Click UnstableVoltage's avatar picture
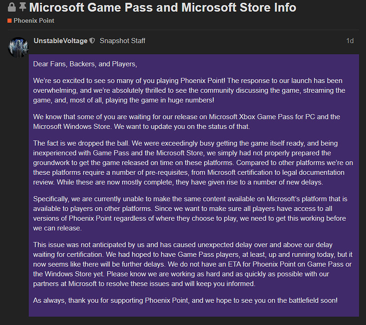The image size is (366, 325). click(x=19, y=47)
